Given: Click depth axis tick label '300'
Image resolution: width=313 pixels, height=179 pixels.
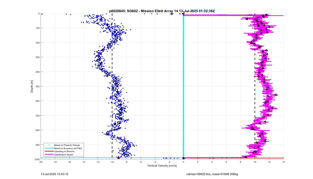Looking at the screenshot, I should click(x=37, y=57).
